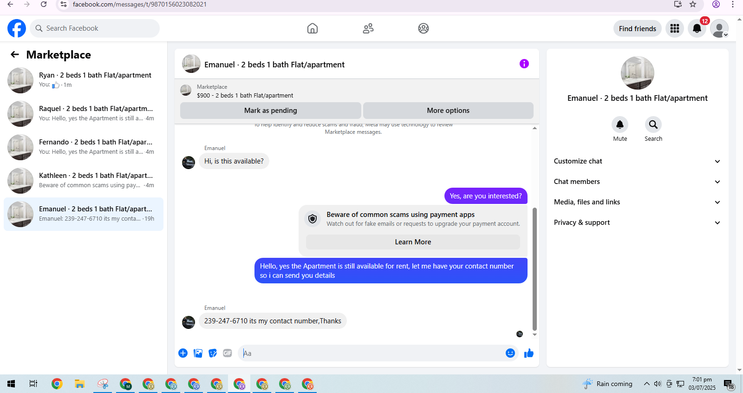Screen dimensions: 743x393
Task: Bookmark this page with the star icon
Action: (x=693, y=4)
